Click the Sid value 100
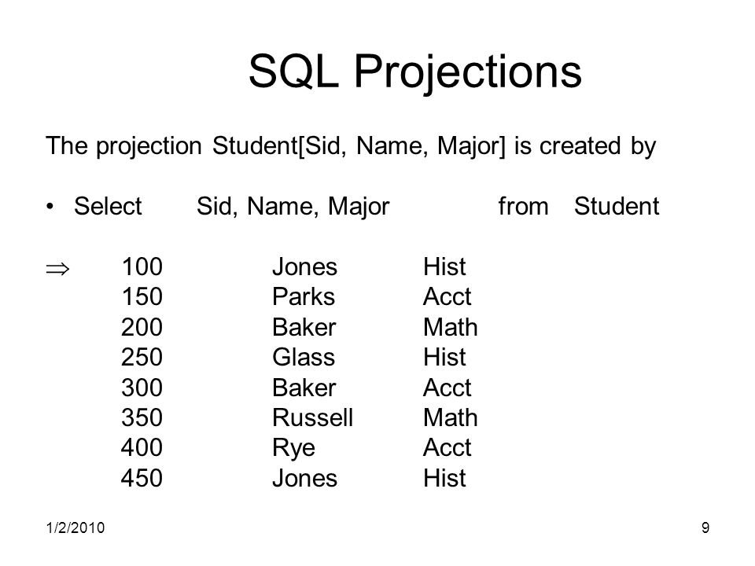 pyautogui.click(x=142, y=266)
